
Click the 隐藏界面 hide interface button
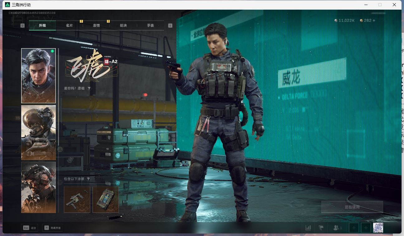[x=52, y=228]
